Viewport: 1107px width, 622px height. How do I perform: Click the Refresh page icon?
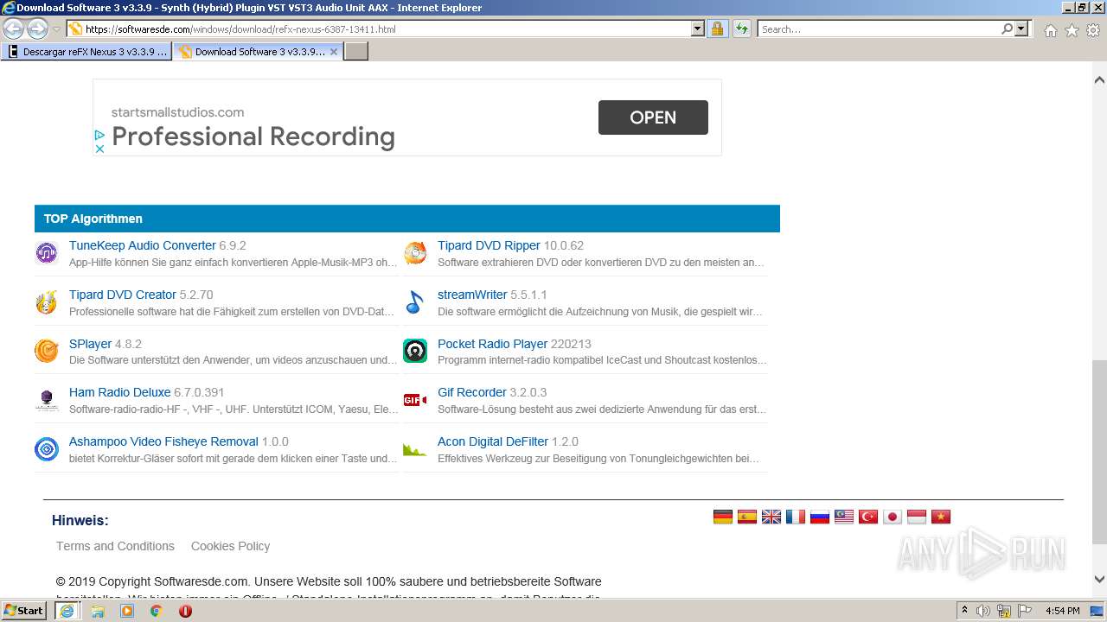pos(741,29)
